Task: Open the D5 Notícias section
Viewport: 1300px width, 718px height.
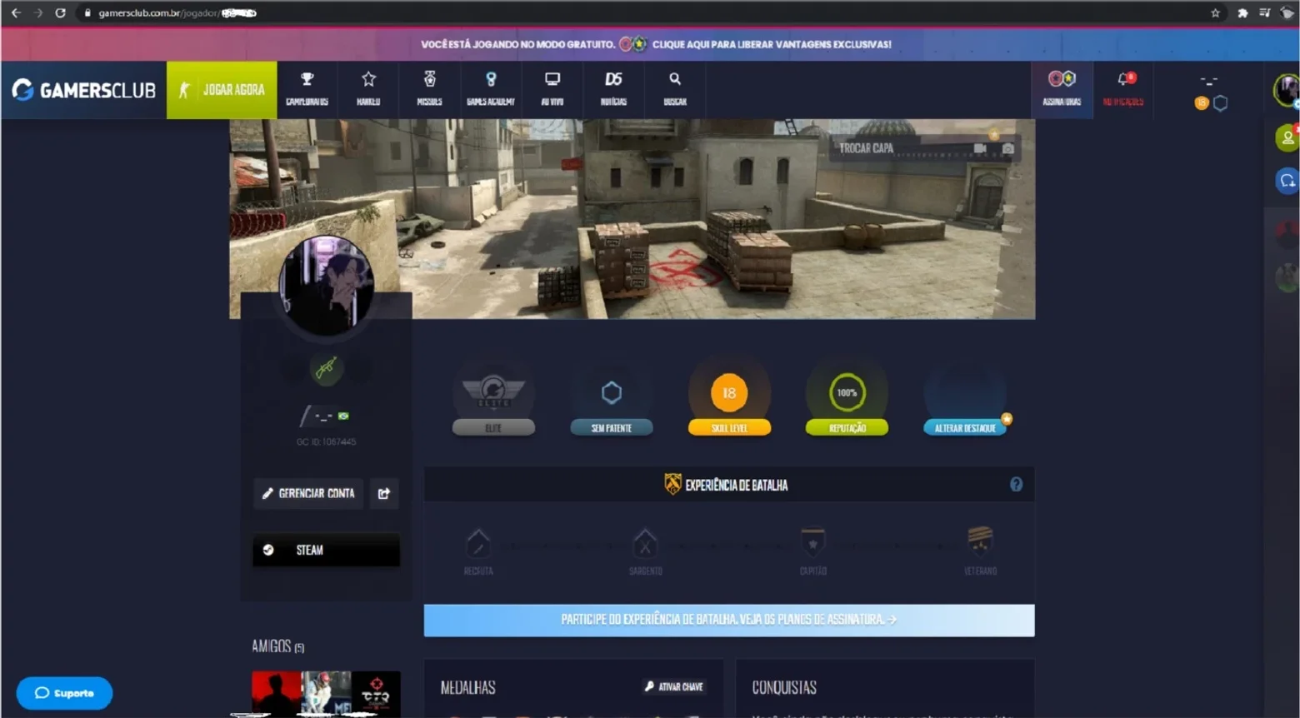Action: (x=613, y=90)
